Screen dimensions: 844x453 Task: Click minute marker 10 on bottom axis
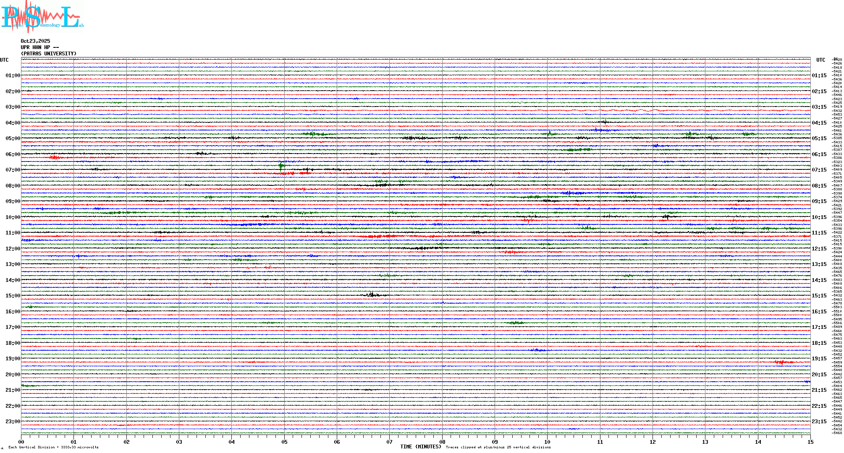pos(547,442)
